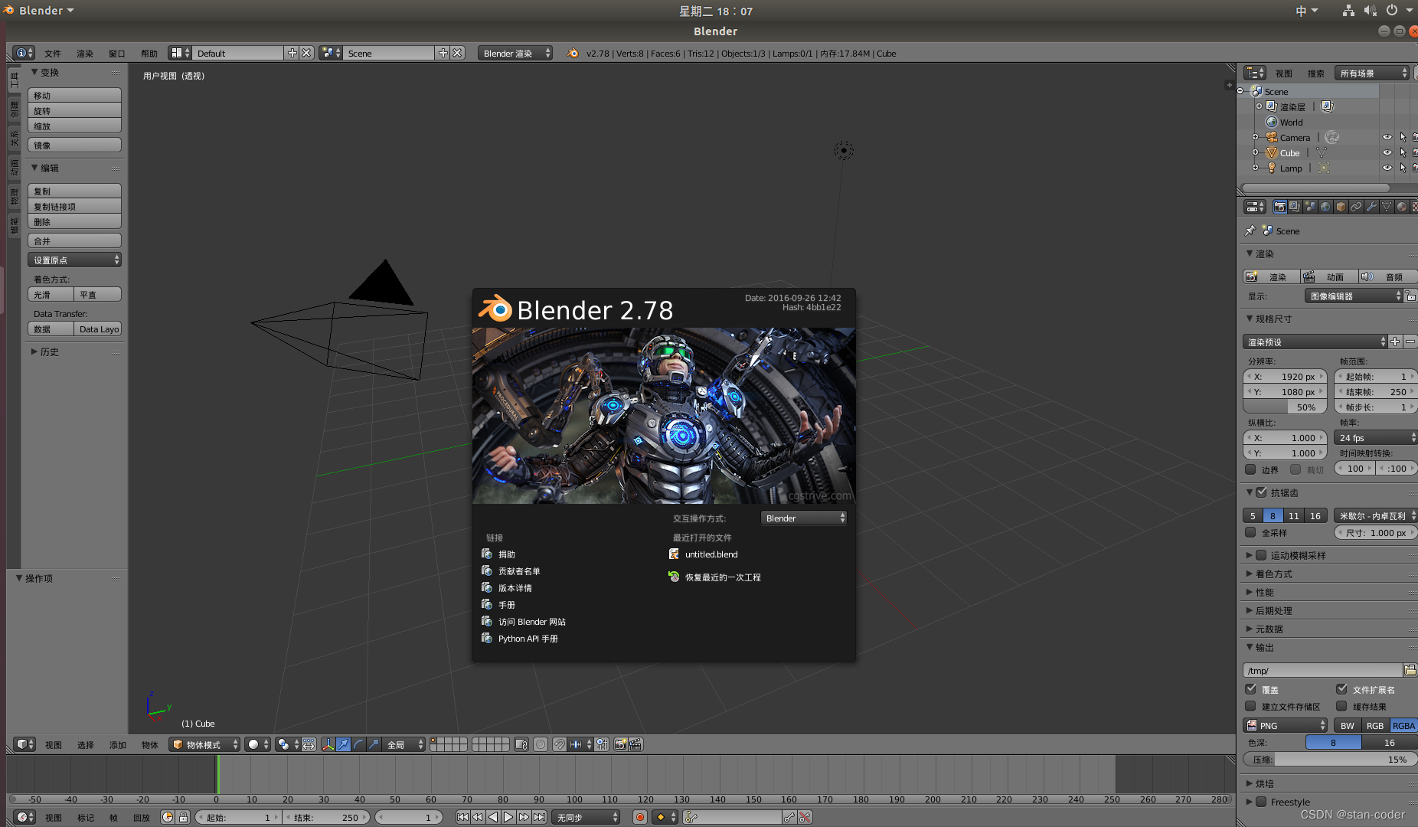Toggle the 抗锯齿 anti-aliasing checkbox
This screenshot has width=1418, height=827.
click(1261, 492)
